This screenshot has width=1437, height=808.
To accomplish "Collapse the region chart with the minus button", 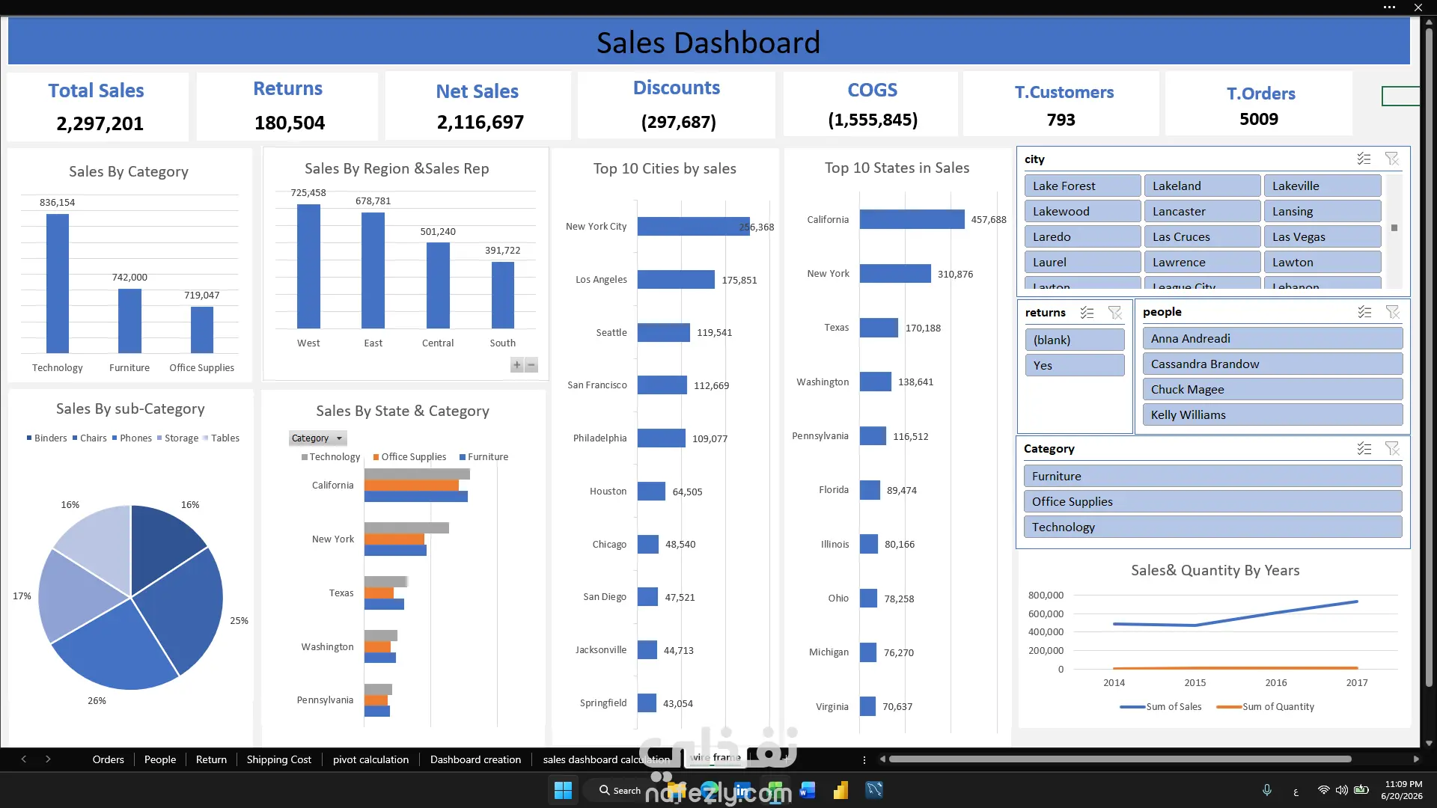I will click(531, 365).
